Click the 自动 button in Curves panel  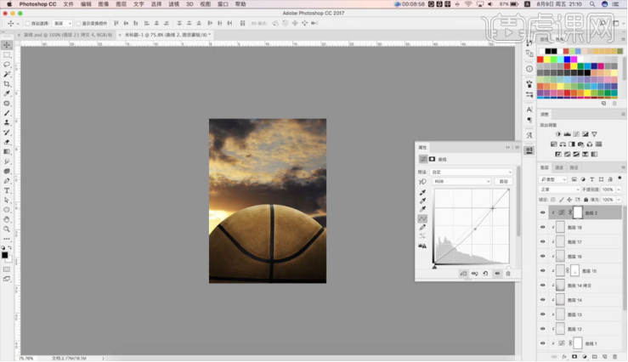[x=504, y=181]
